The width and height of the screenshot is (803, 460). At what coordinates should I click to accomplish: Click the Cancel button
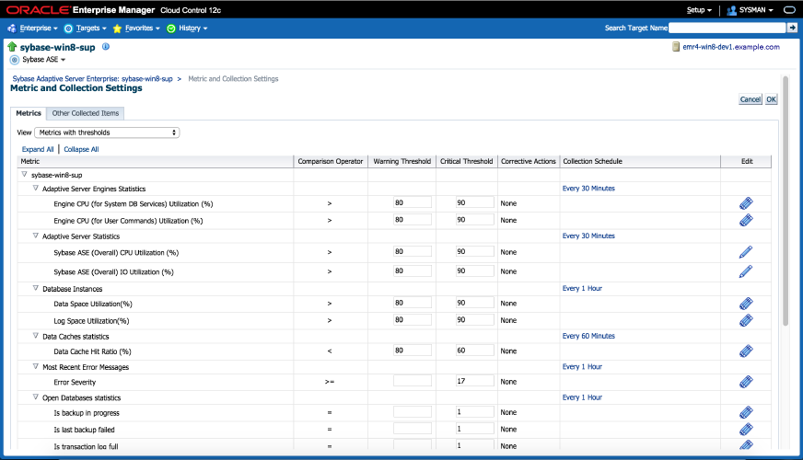tap(751, 99)
